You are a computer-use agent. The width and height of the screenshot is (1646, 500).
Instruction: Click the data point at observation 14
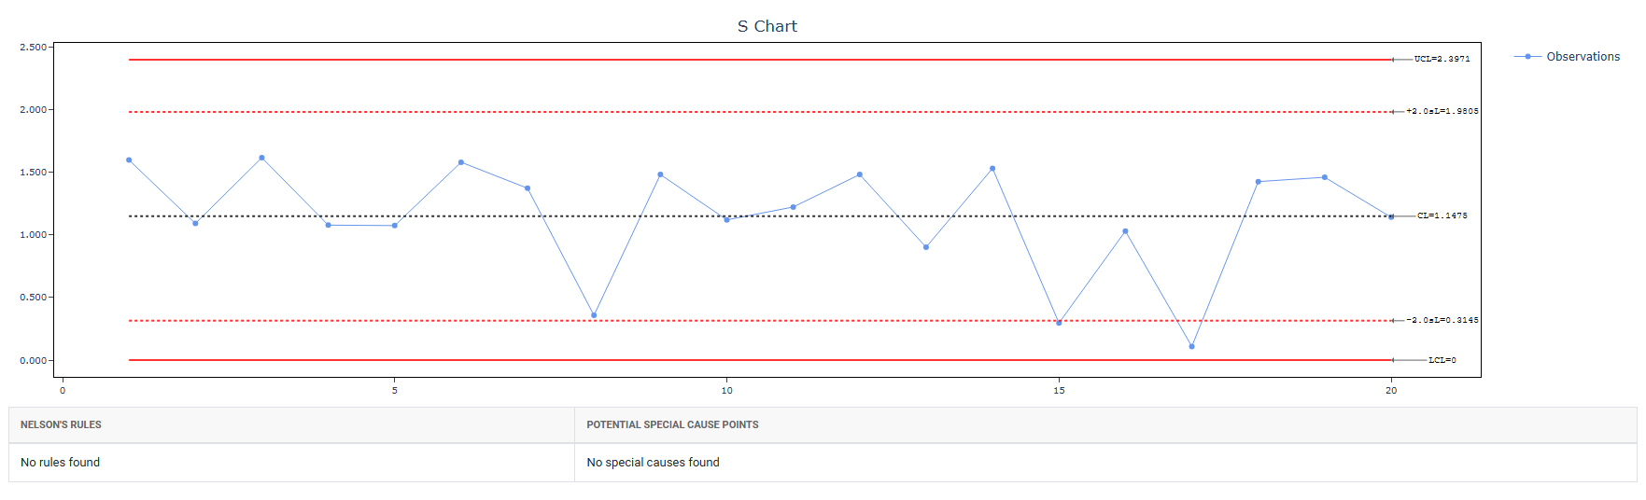pos(992,169)
